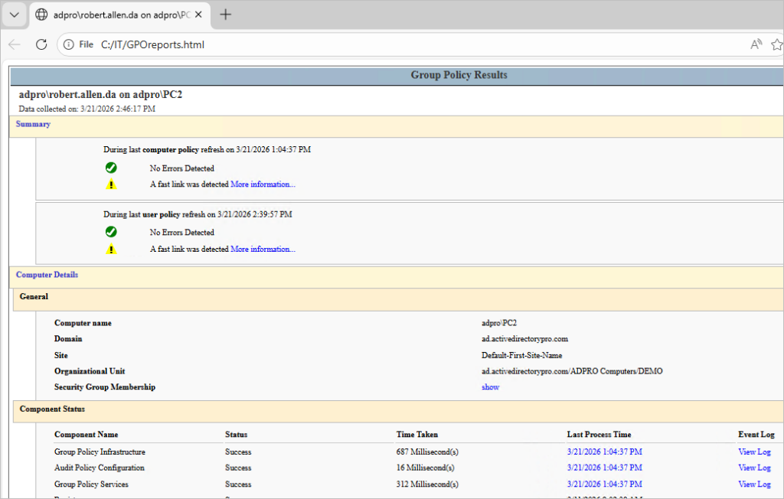Select the 687 Millisecond(s) time value
The height and width of the screenshot is (499, 784).
tap(427, 452)
